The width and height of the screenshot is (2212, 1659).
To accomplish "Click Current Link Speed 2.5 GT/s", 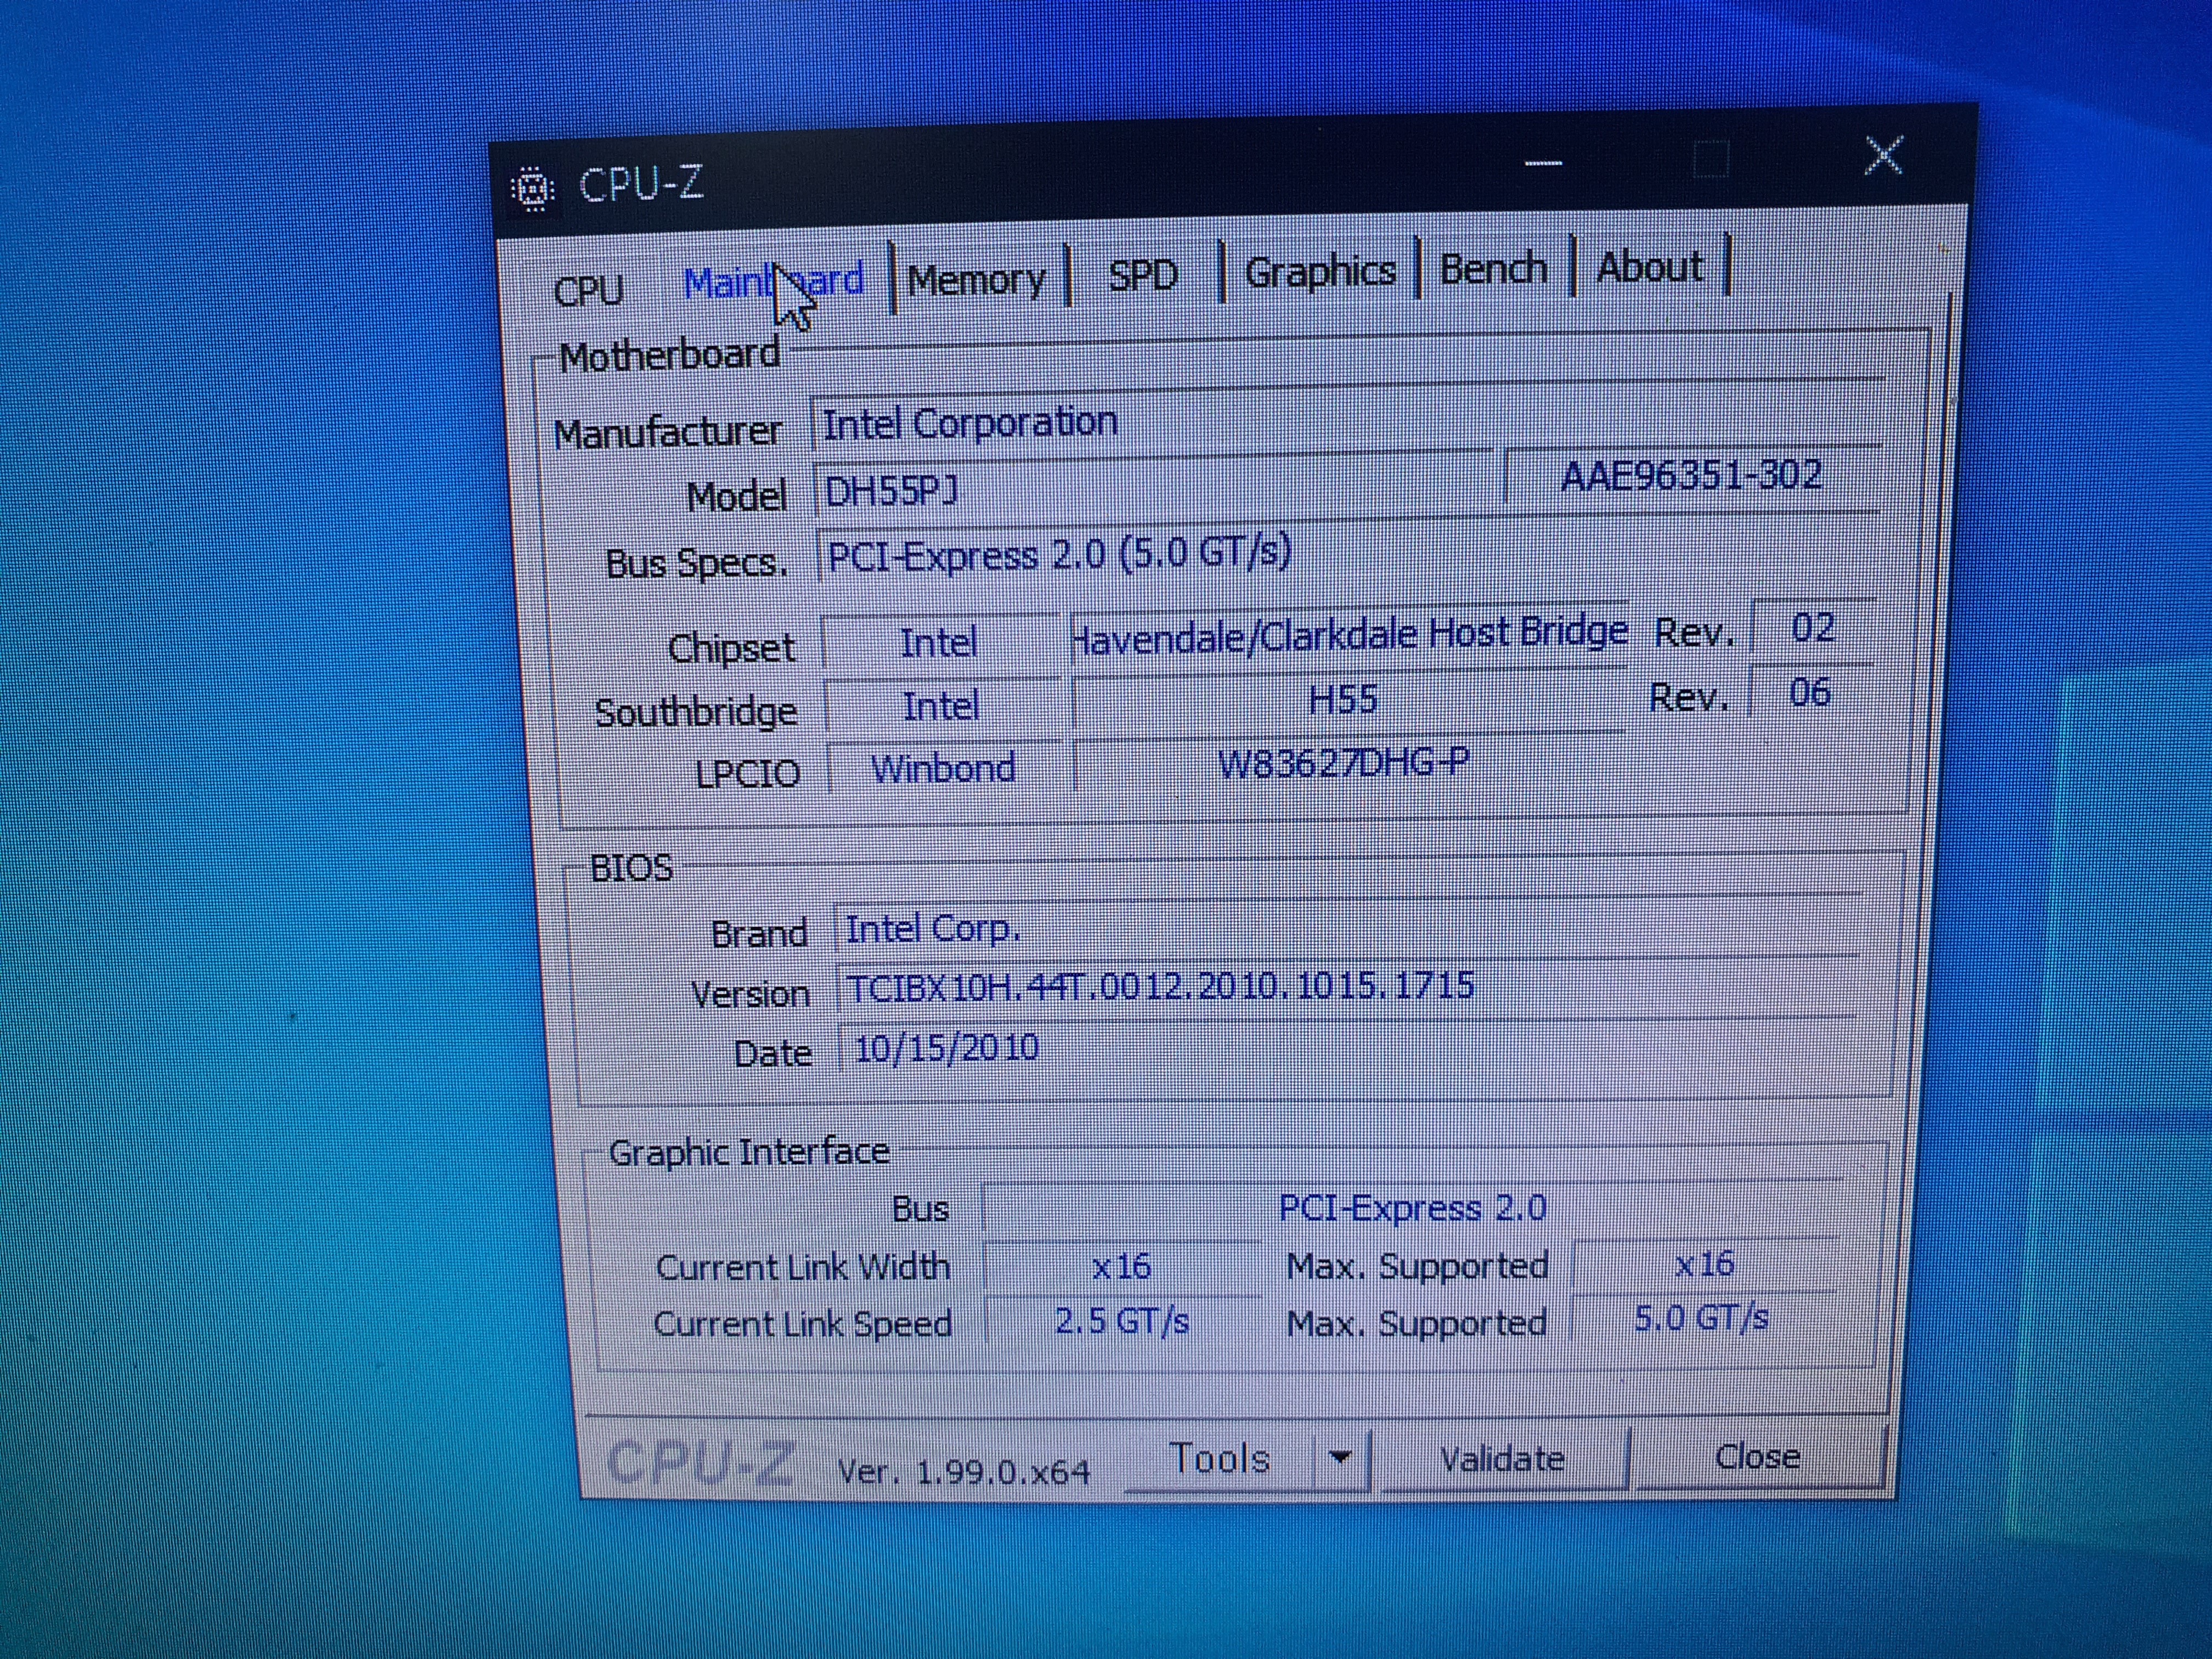I will (1122, 1322).
